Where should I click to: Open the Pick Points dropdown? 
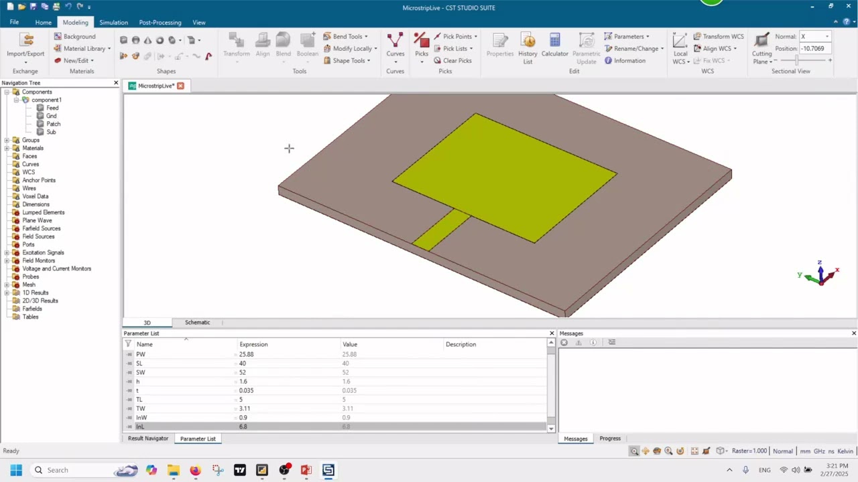(456, 36)
